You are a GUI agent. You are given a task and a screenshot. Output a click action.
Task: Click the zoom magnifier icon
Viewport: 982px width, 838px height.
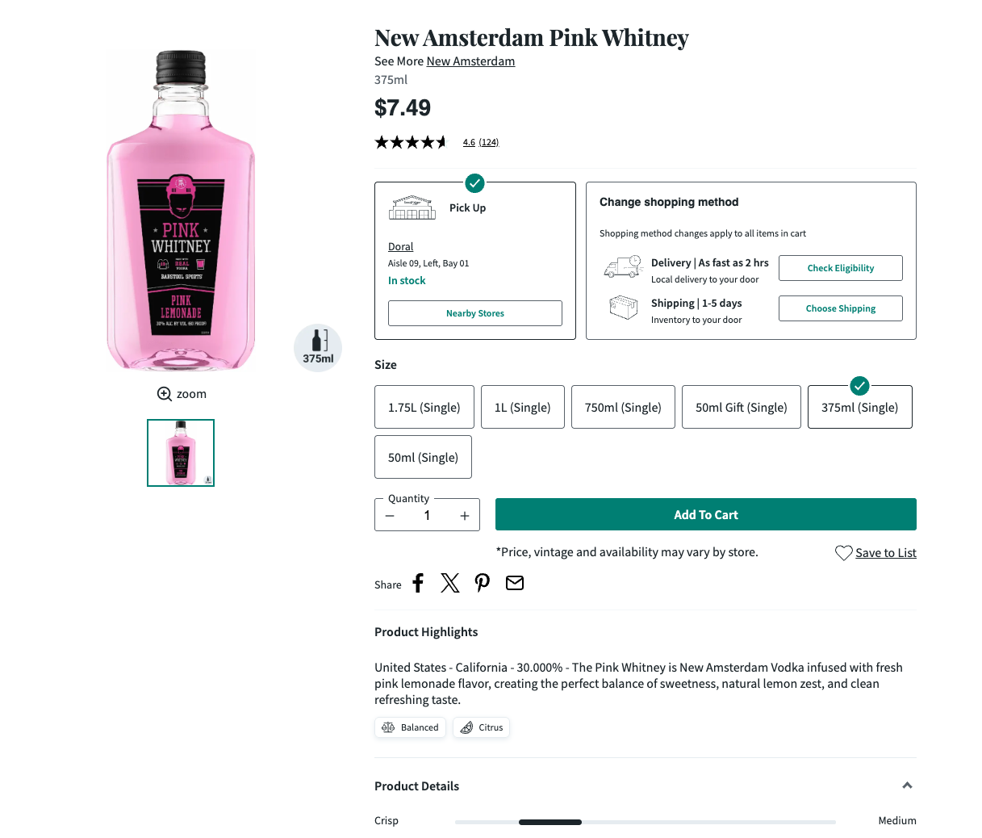point(165,394)
